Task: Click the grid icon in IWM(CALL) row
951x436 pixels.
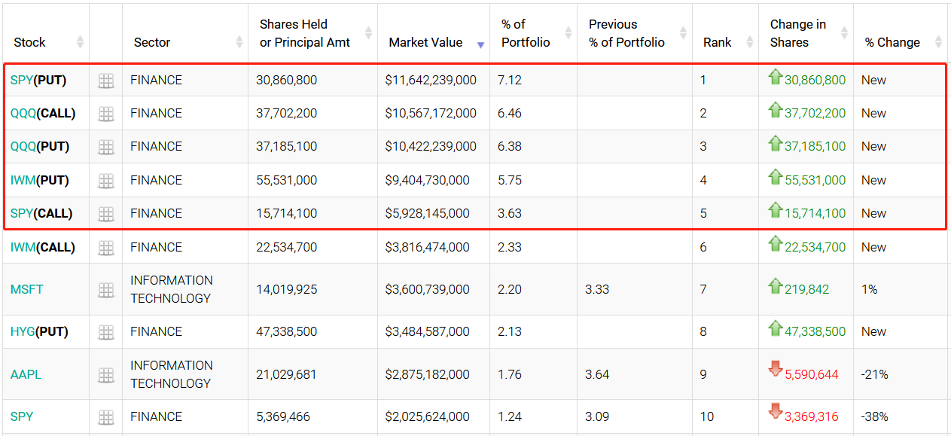Action: (106, 248)
